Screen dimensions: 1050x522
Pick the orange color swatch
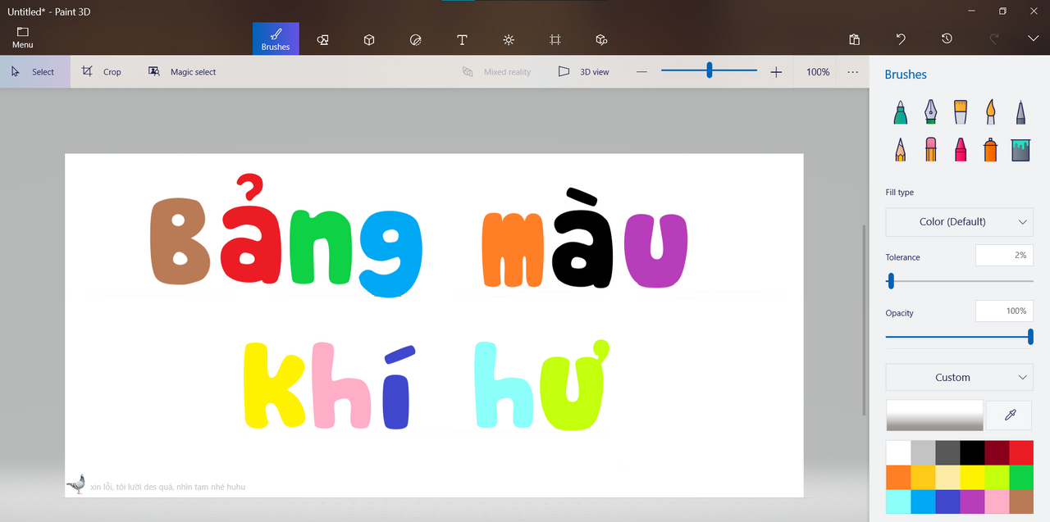[x=898, y=478]
